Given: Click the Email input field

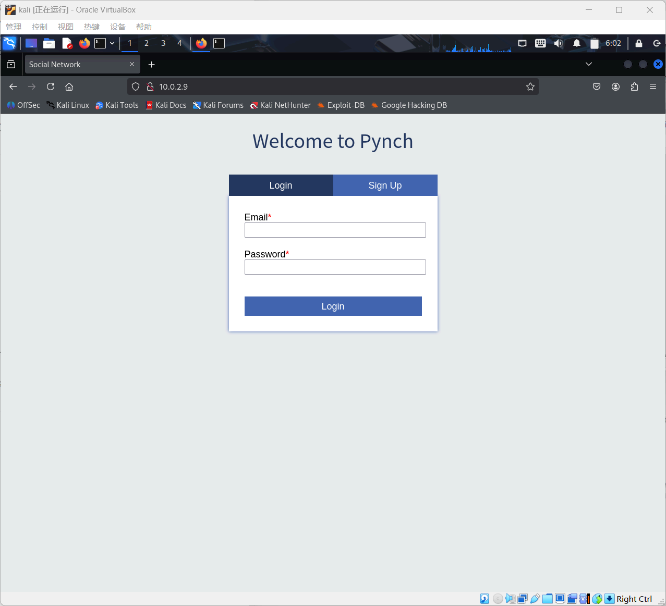Looking at the screenshot, I should tap(335, 230).
